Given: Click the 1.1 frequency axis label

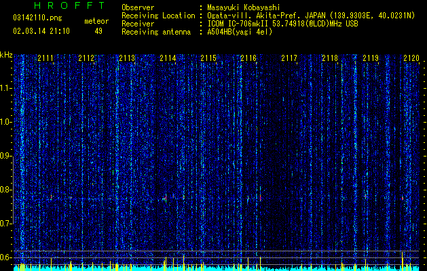Looking at the screenshot, I should tap(6, 88).
